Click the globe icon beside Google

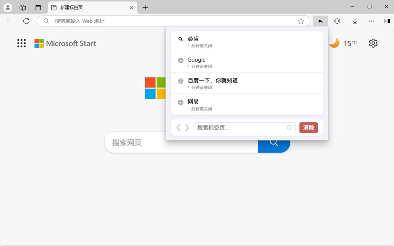point(181,60)
